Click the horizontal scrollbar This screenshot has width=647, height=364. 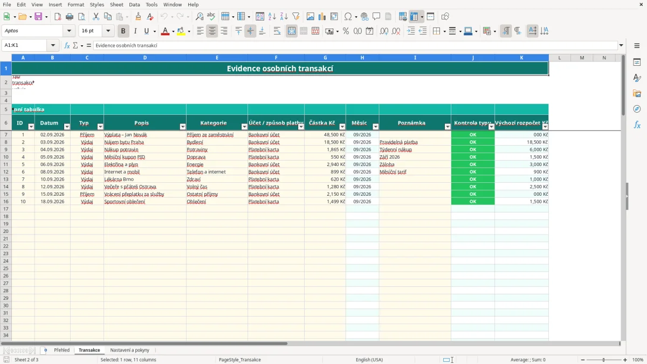(144, 343)
